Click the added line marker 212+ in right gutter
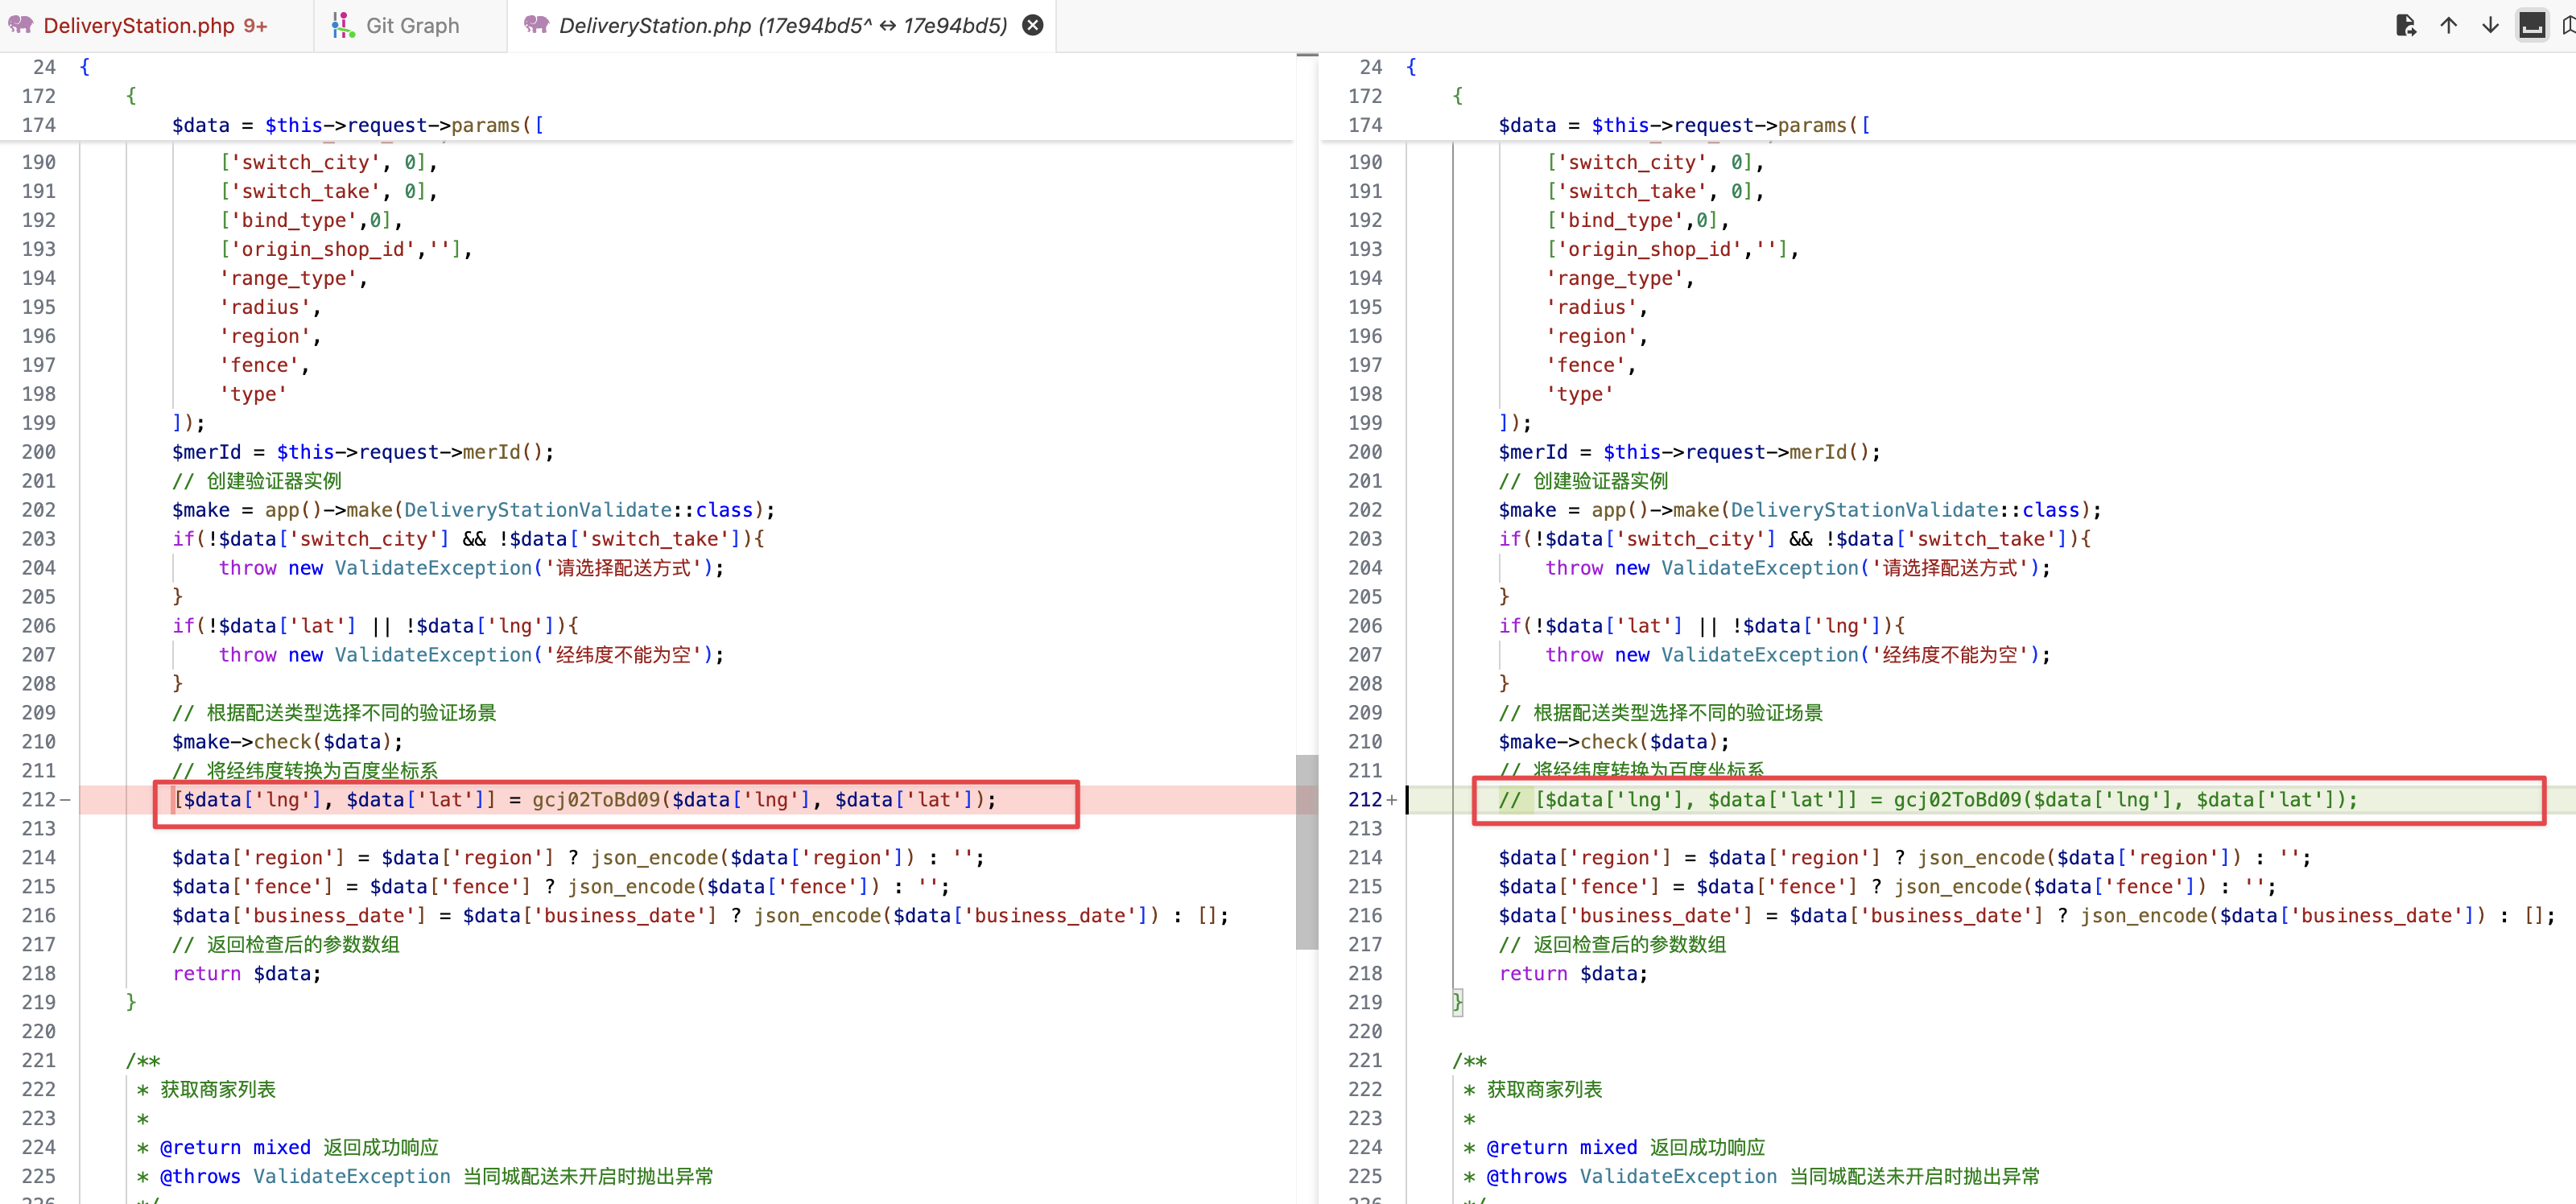The width and height of the screenshot is (2576, 1204). (x=1372, y=800)
